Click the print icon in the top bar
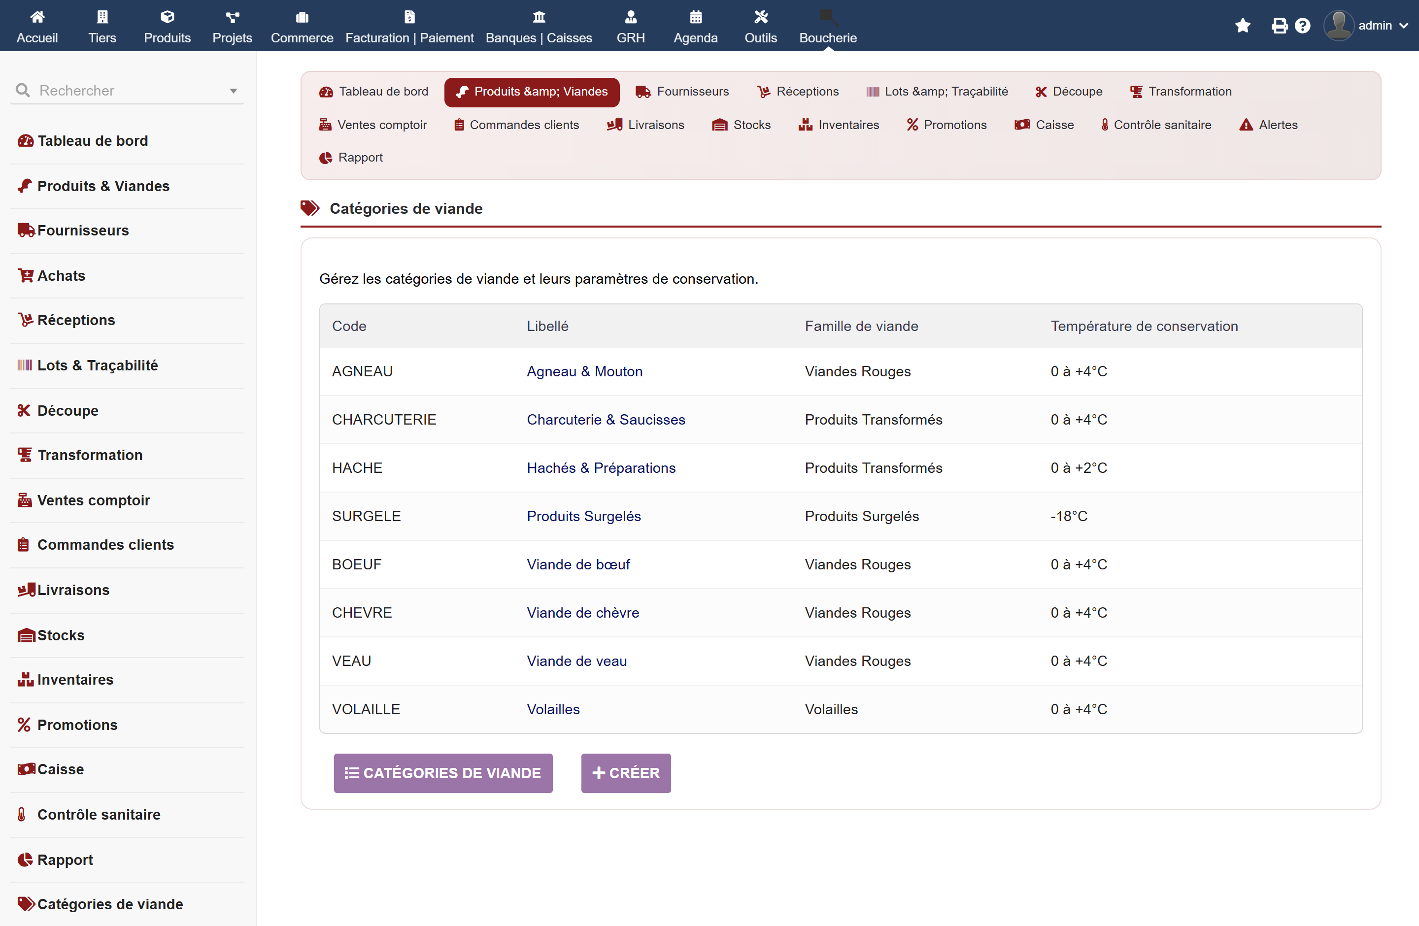This screenshot has width=1419, height=926. pyautogui.click(x=1279, y=26)
